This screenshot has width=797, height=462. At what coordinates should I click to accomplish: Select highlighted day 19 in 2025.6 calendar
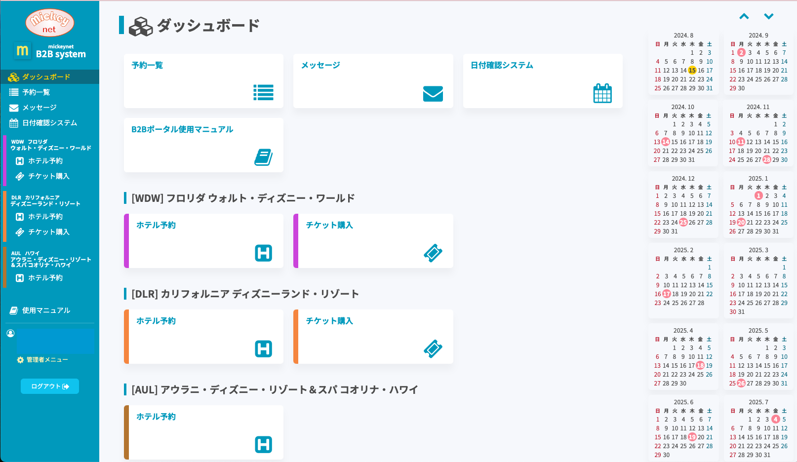pyautogui.click(x=692, y=437)
